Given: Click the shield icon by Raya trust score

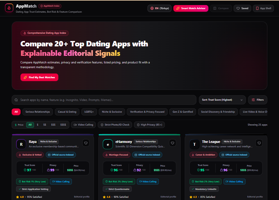Looking at the screenshot, I should pyautogui.click(x=25, y=170).
